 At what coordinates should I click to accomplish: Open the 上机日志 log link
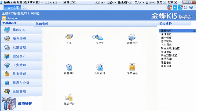[166, 45]
